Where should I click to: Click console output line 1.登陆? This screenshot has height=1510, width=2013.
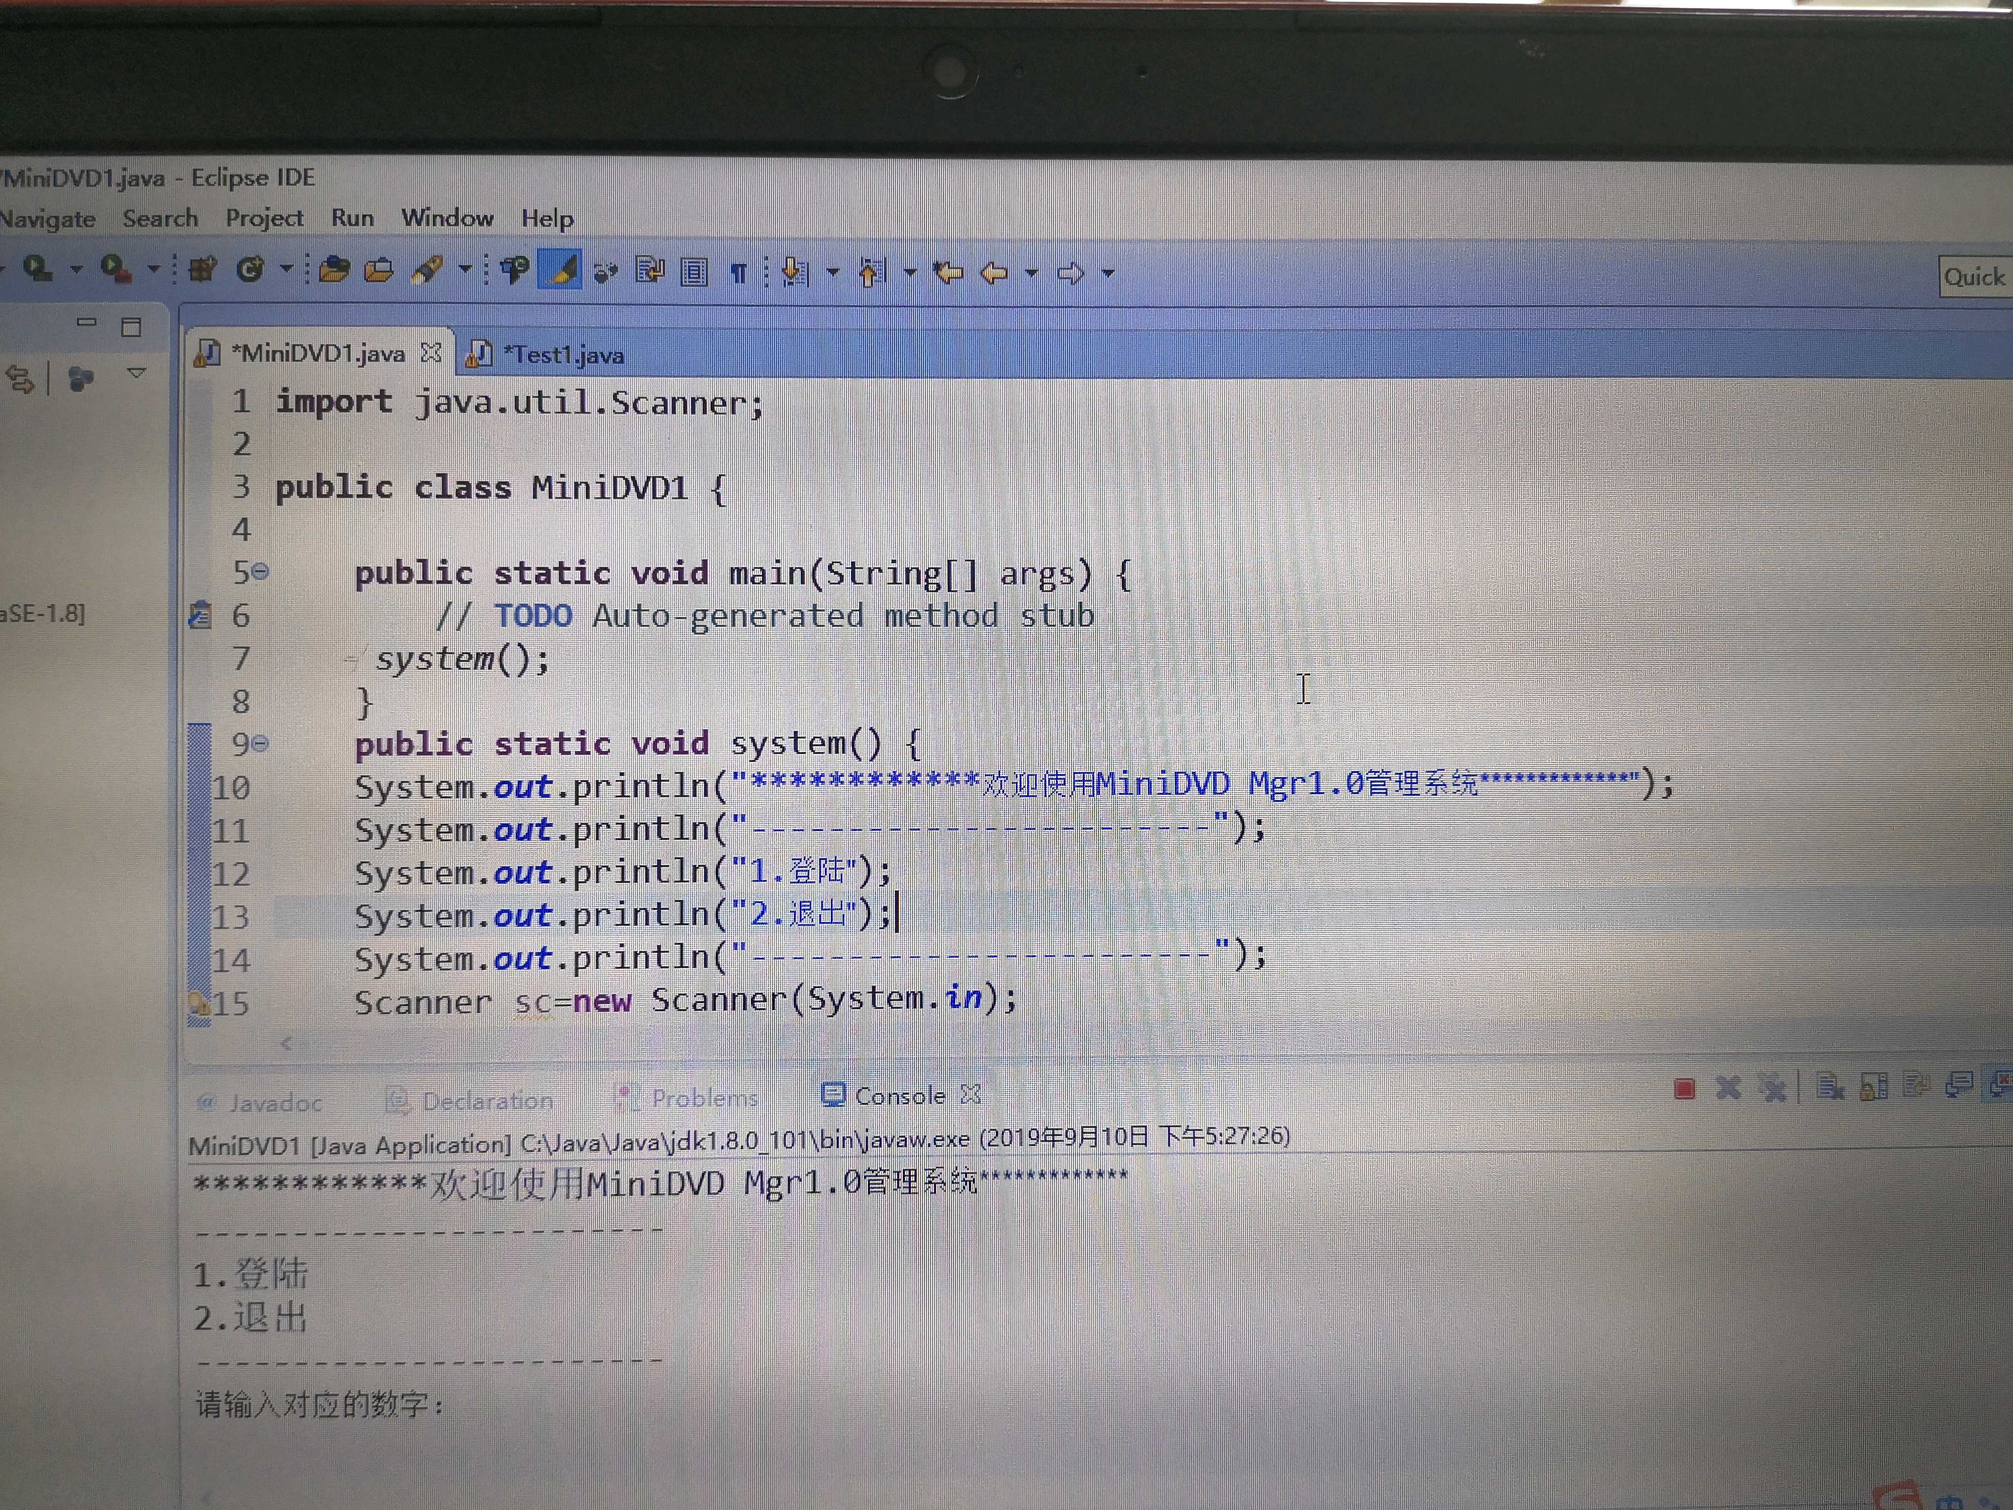pyautogui.click(x=251, y=1274)
